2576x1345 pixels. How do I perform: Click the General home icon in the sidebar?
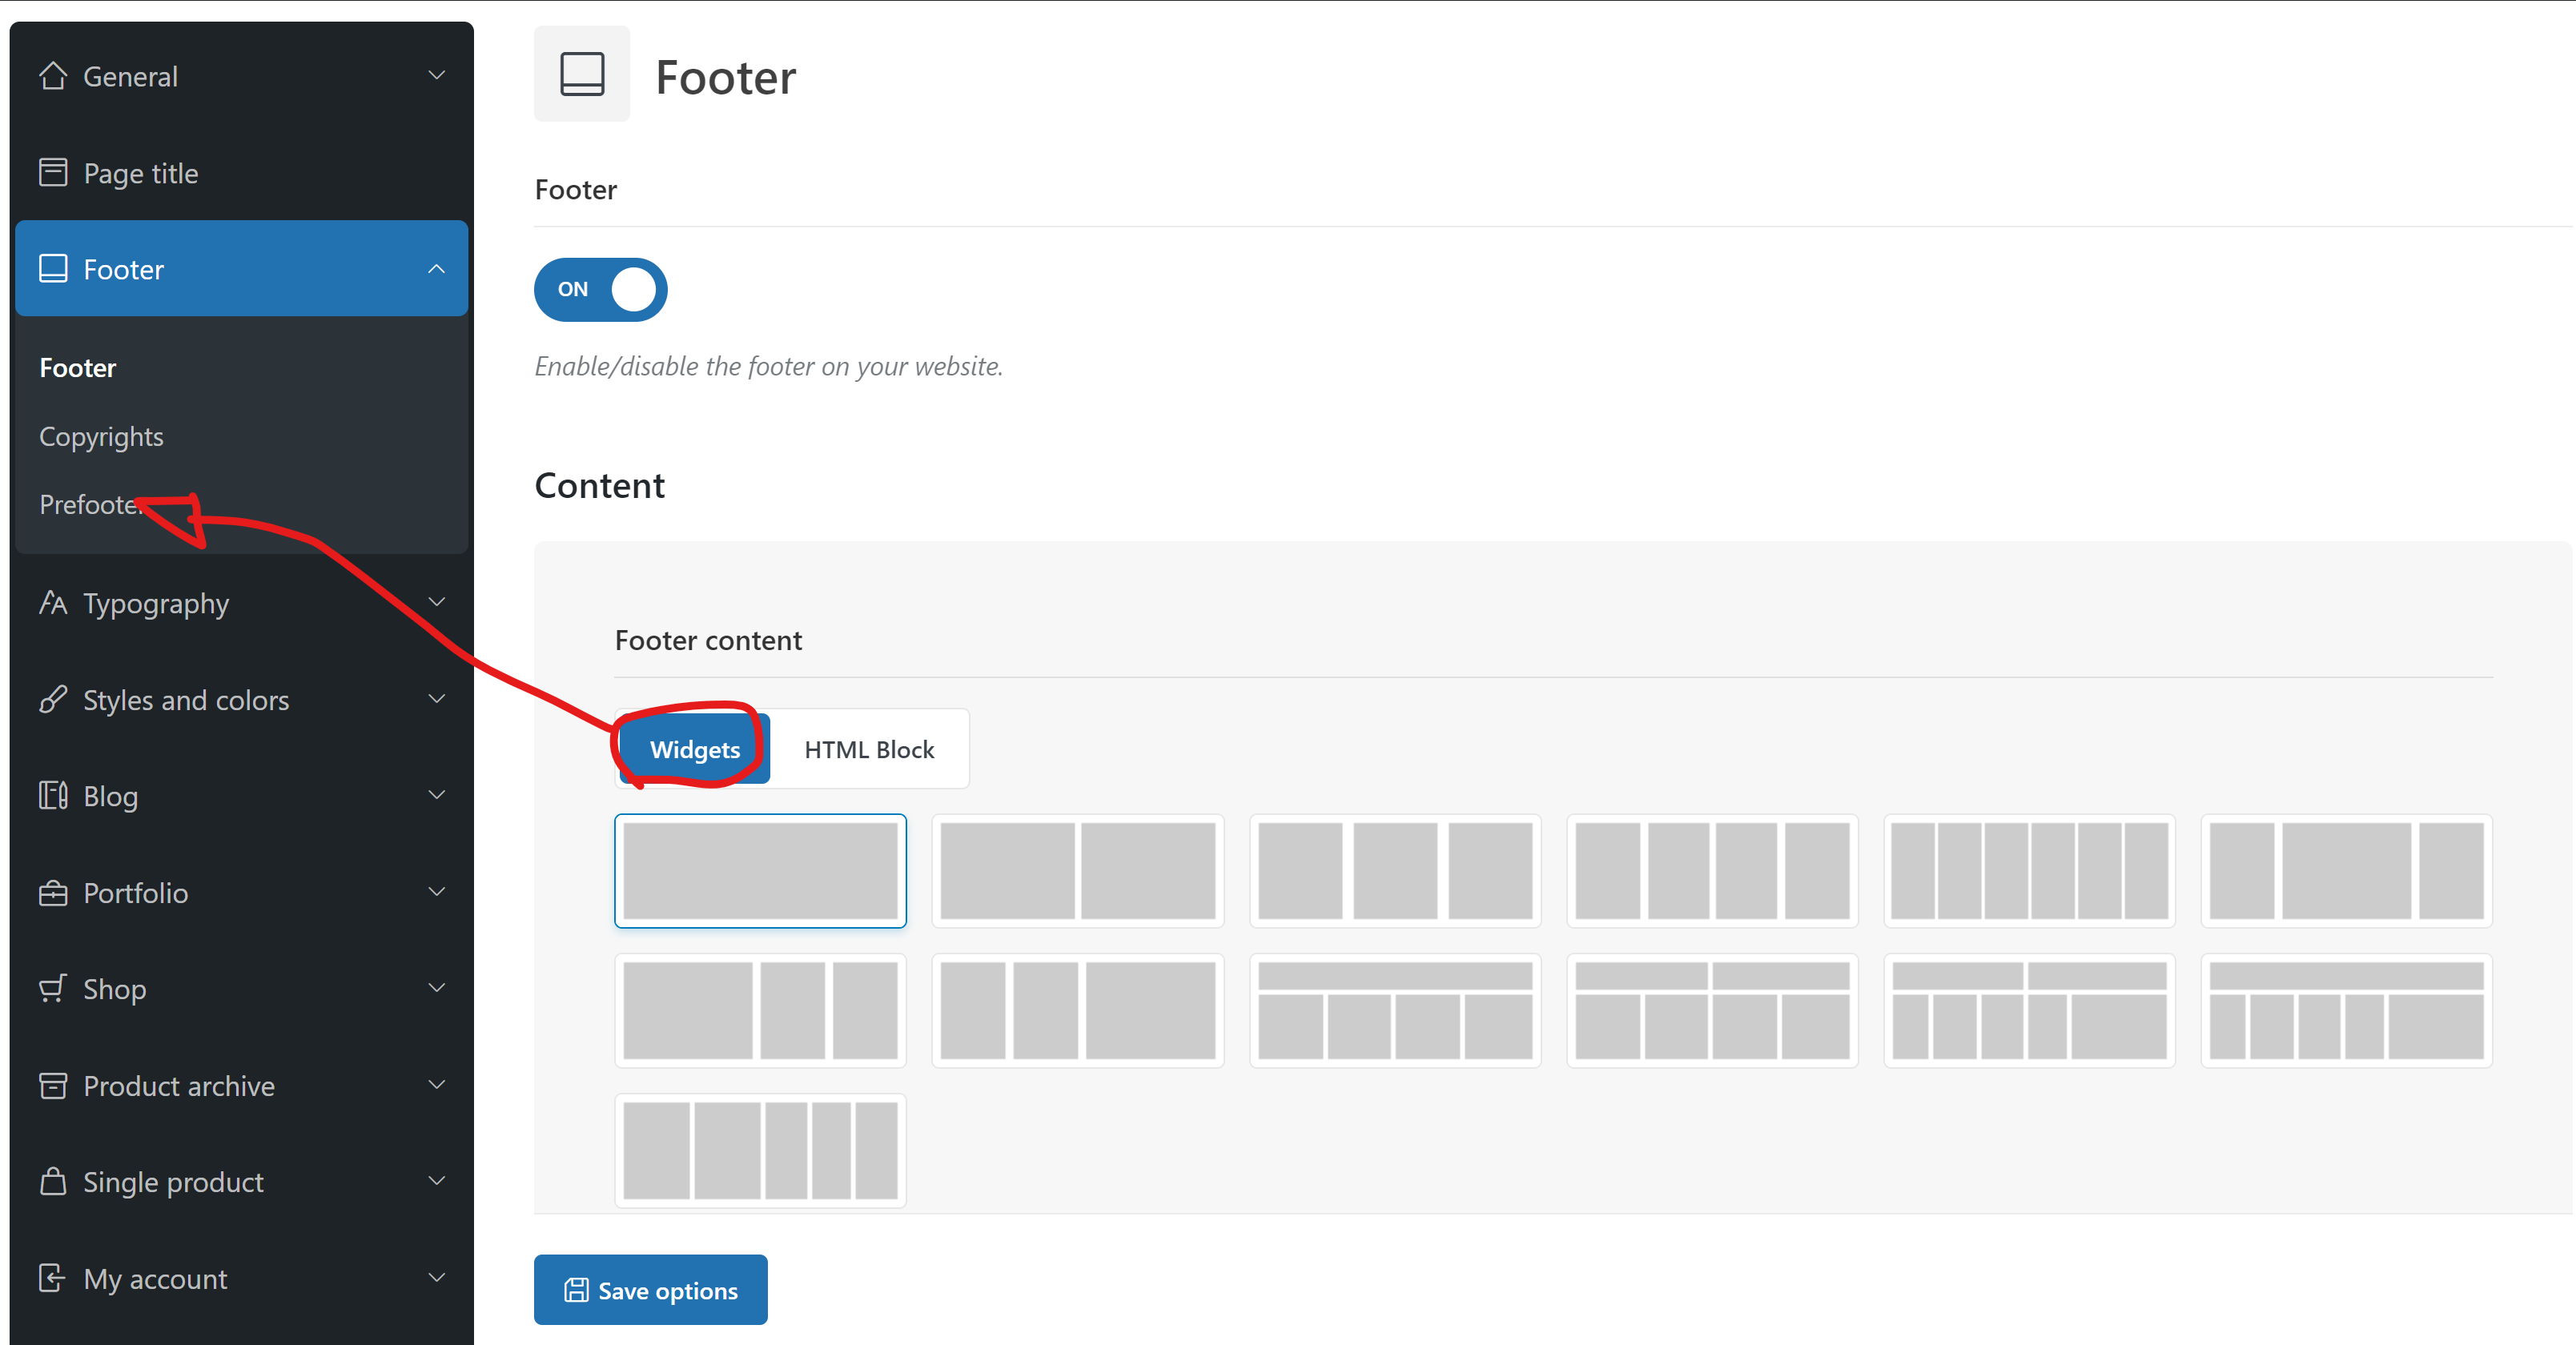coord(53,76)
